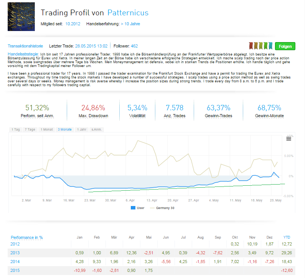
Task: Switch chart to 7 Tage range
Action: tap(30, 129)
